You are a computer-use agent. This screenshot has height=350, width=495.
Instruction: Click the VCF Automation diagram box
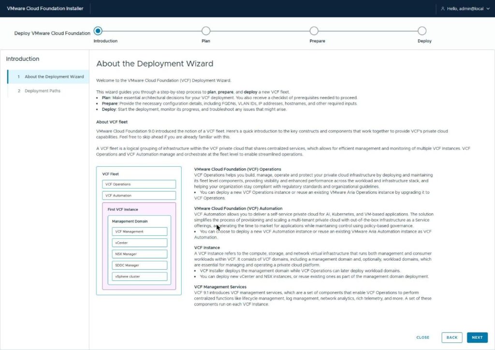click(x=139, y=195)
